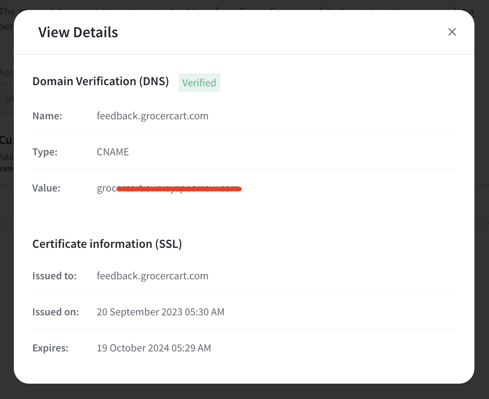This screenshot has width=489, height=399.
Task: Click the Expires: label
Action: click(x=50, y=348)
